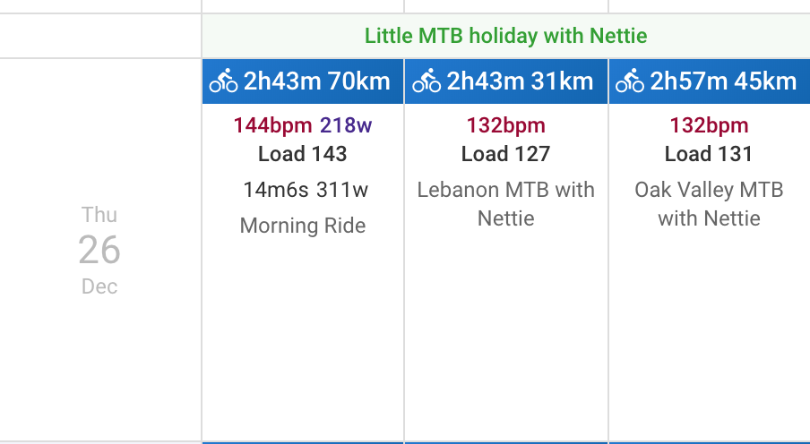This screenshot has height=444, width=810.
Task: Open Lebanon MTB with Nettie activity
Action: click(505, 204)
